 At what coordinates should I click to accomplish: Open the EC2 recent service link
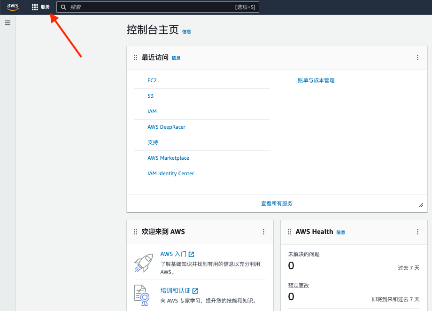[152, 80]
